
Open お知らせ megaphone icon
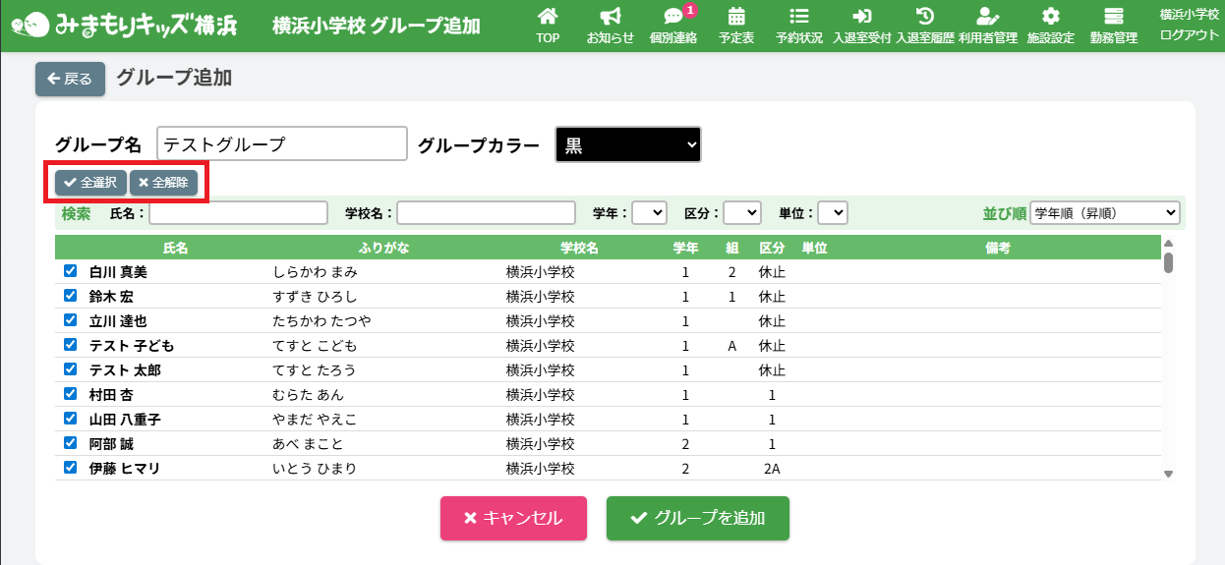point(610,17)
